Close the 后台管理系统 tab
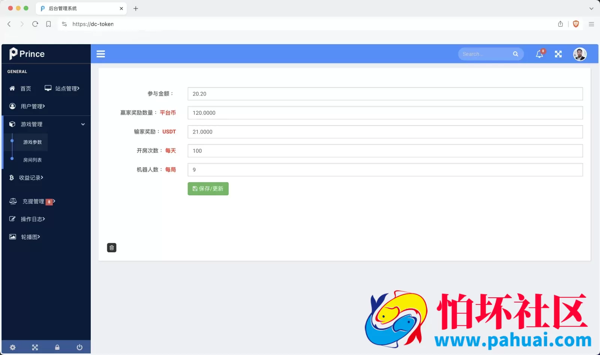Viewport: 600px width, 355px height. tap(121, 8)
